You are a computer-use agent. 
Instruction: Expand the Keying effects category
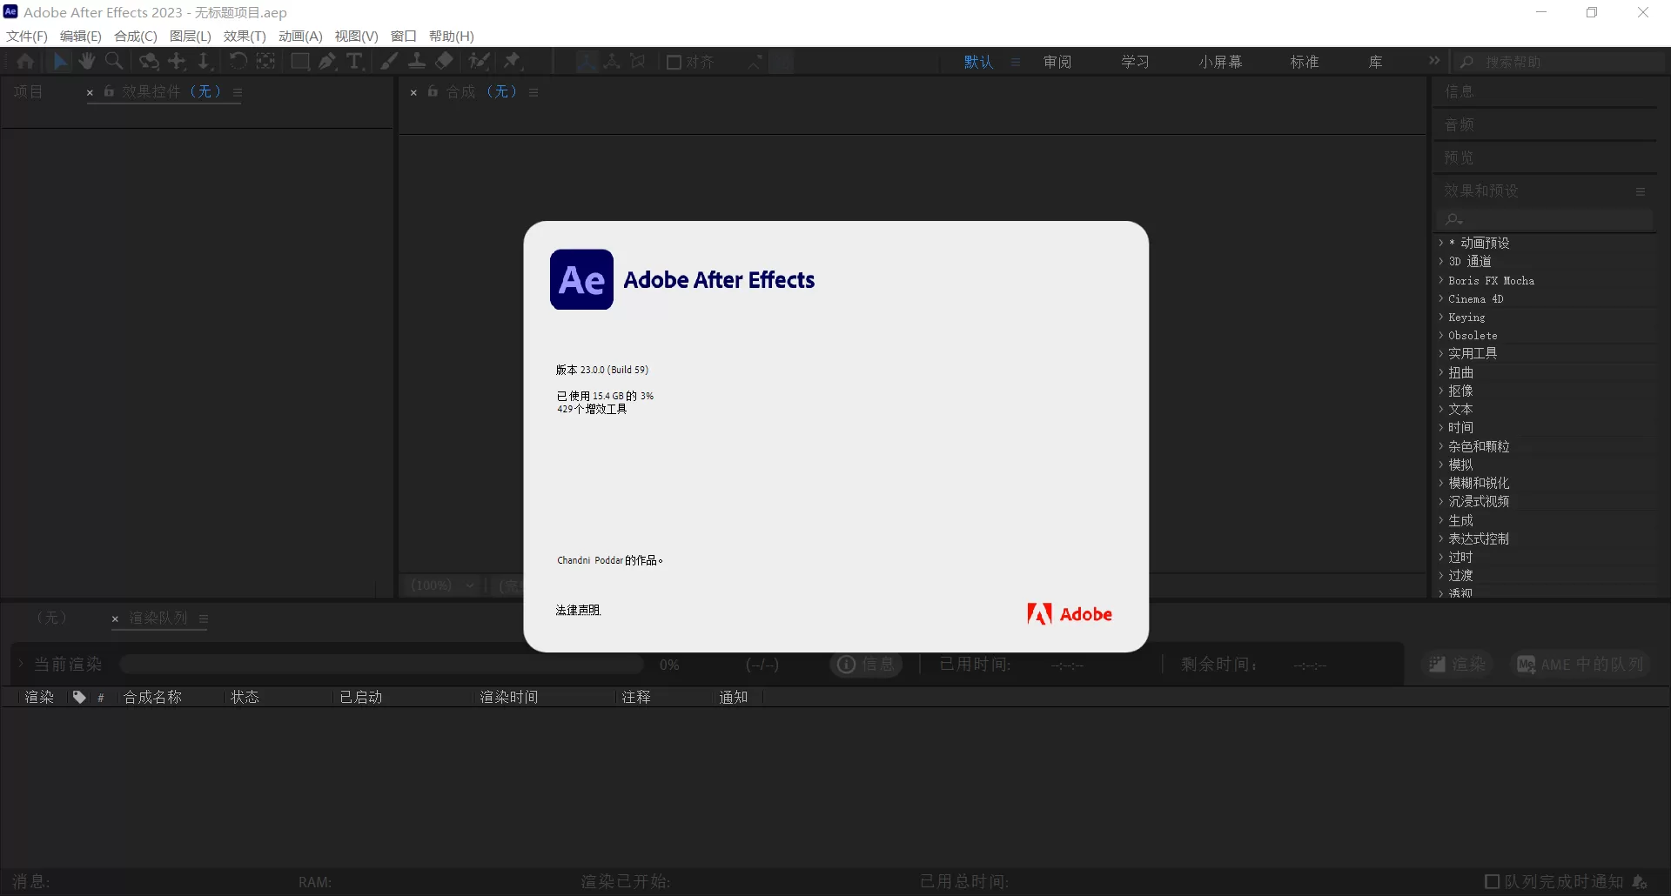(x=1466, y=317)
